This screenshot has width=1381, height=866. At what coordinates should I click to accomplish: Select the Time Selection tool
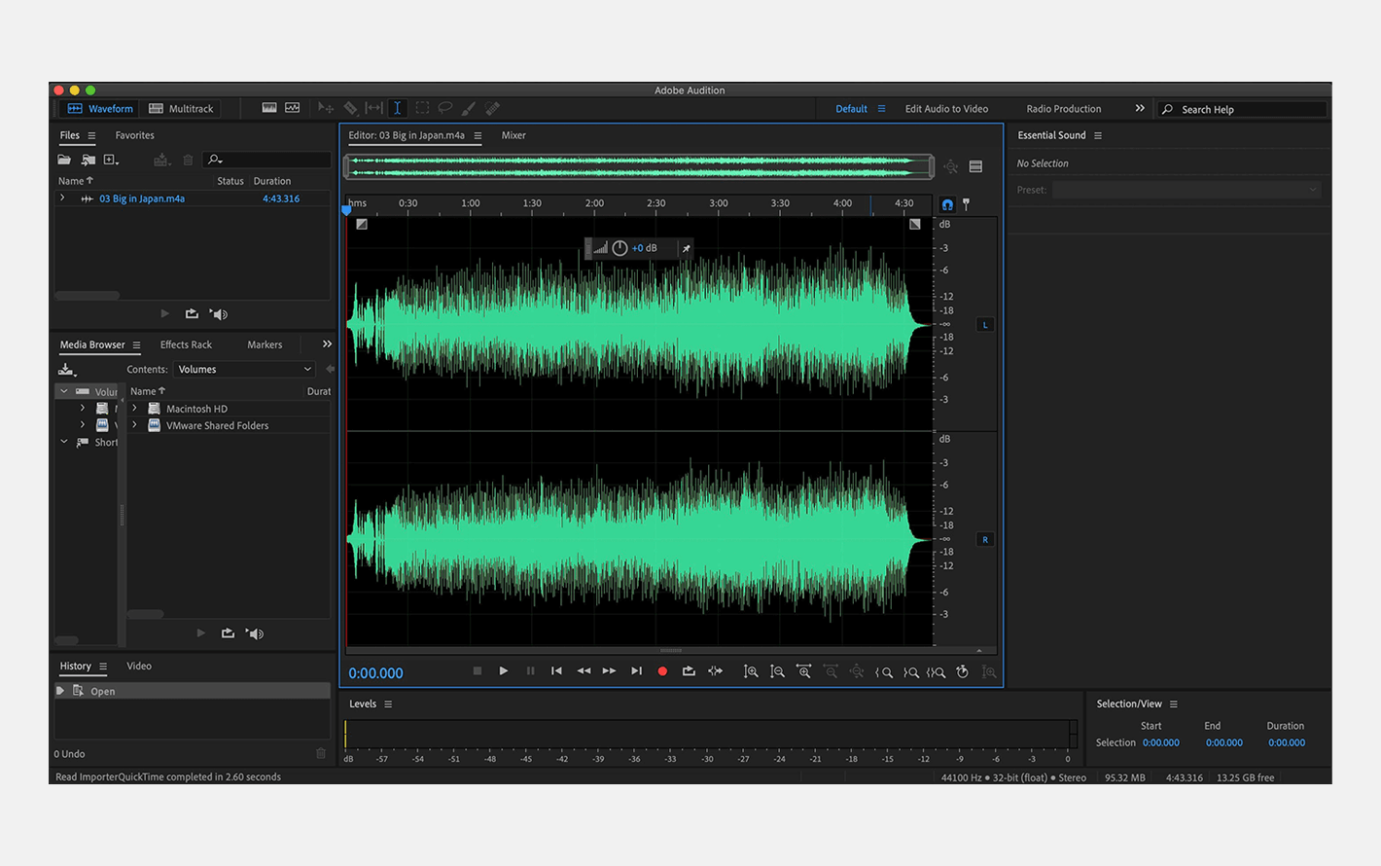coord(397,109)
